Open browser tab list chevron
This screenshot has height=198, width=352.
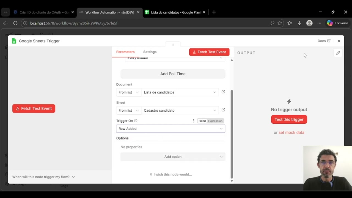(5, 12)
